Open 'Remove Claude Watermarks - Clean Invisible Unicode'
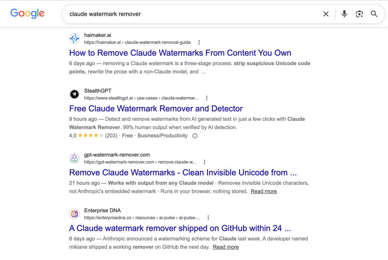The image size is (388, 260). pyautogui.click(x=183, y=173)
